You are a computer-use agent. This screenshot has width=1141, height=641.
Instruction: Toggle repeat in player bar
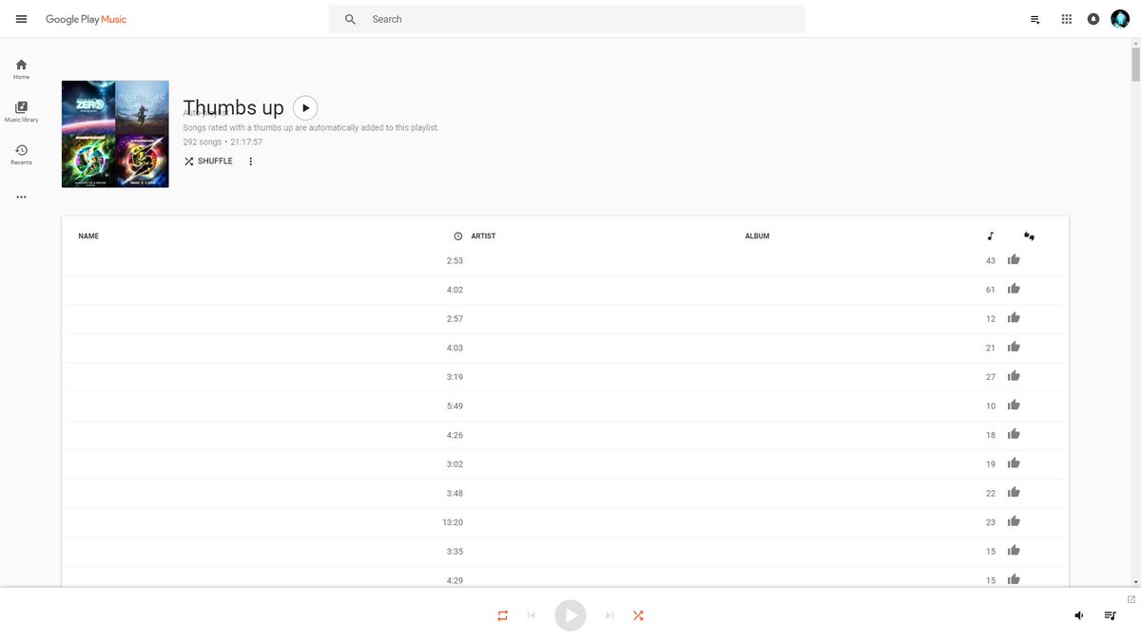(502, 615)
